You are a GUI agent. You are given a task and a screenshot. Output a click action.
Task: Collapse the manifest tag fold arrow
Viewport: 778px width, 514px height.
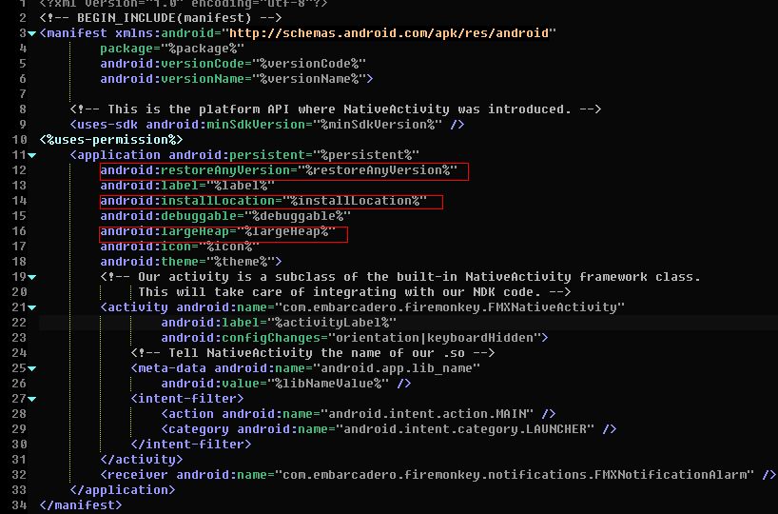pos(32,33)
